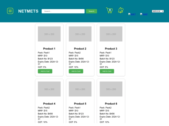The image size is (169, 126).
Task: Focus the Search input field
Action: pyautogui.click(x=63, y=11)
